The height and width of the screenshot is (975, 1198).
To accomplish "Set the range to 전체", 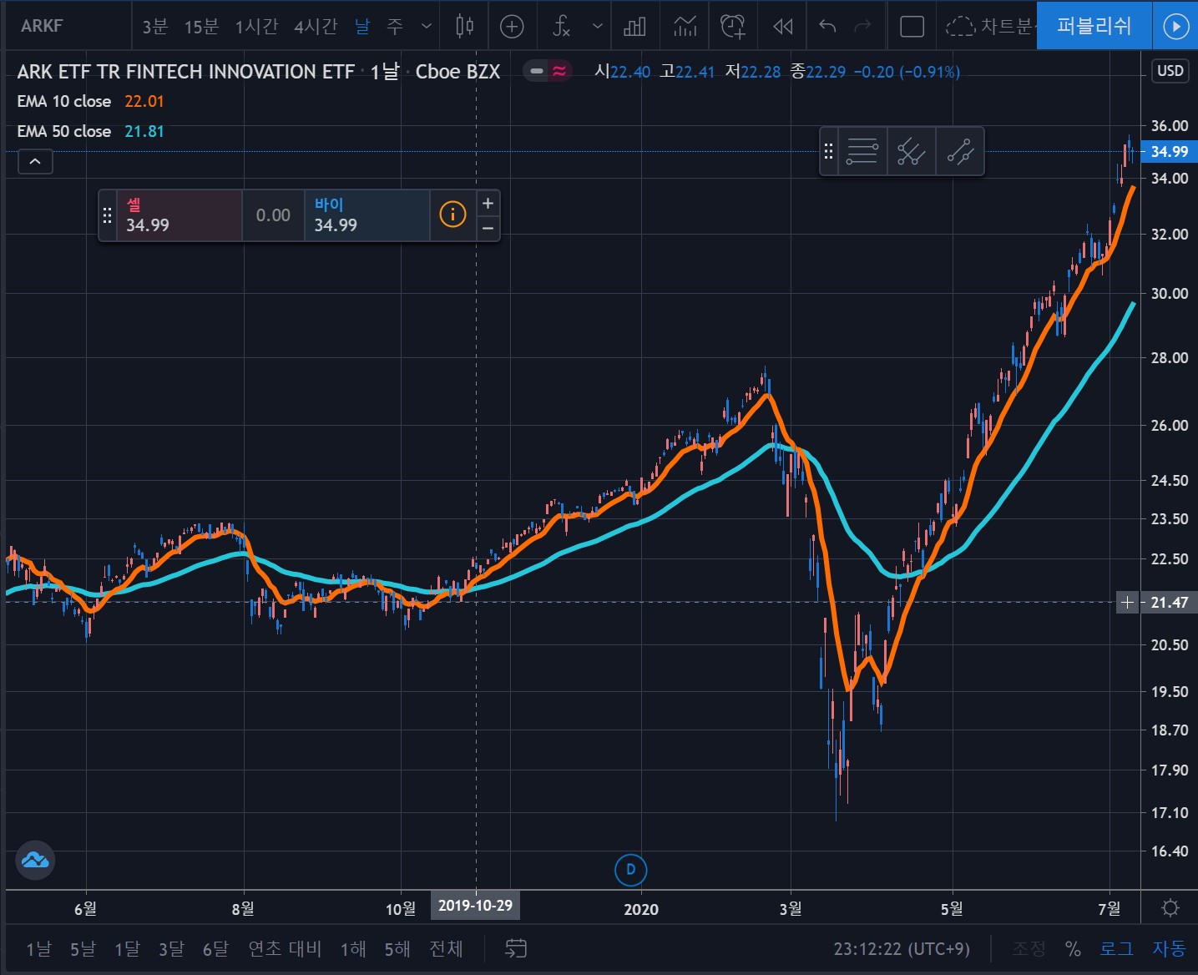I will 446,949.
